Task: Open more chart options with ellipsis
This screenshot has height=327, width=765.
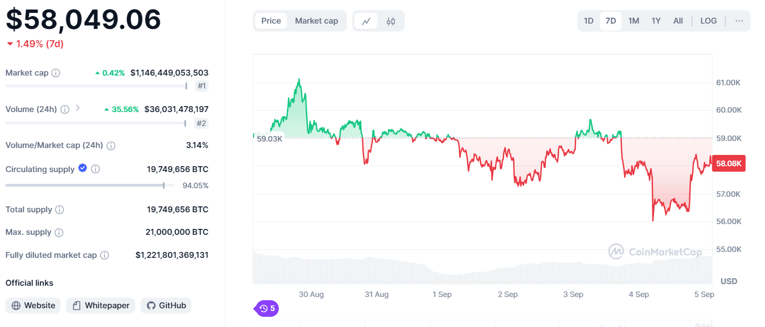Action: [x=739, y=20]
